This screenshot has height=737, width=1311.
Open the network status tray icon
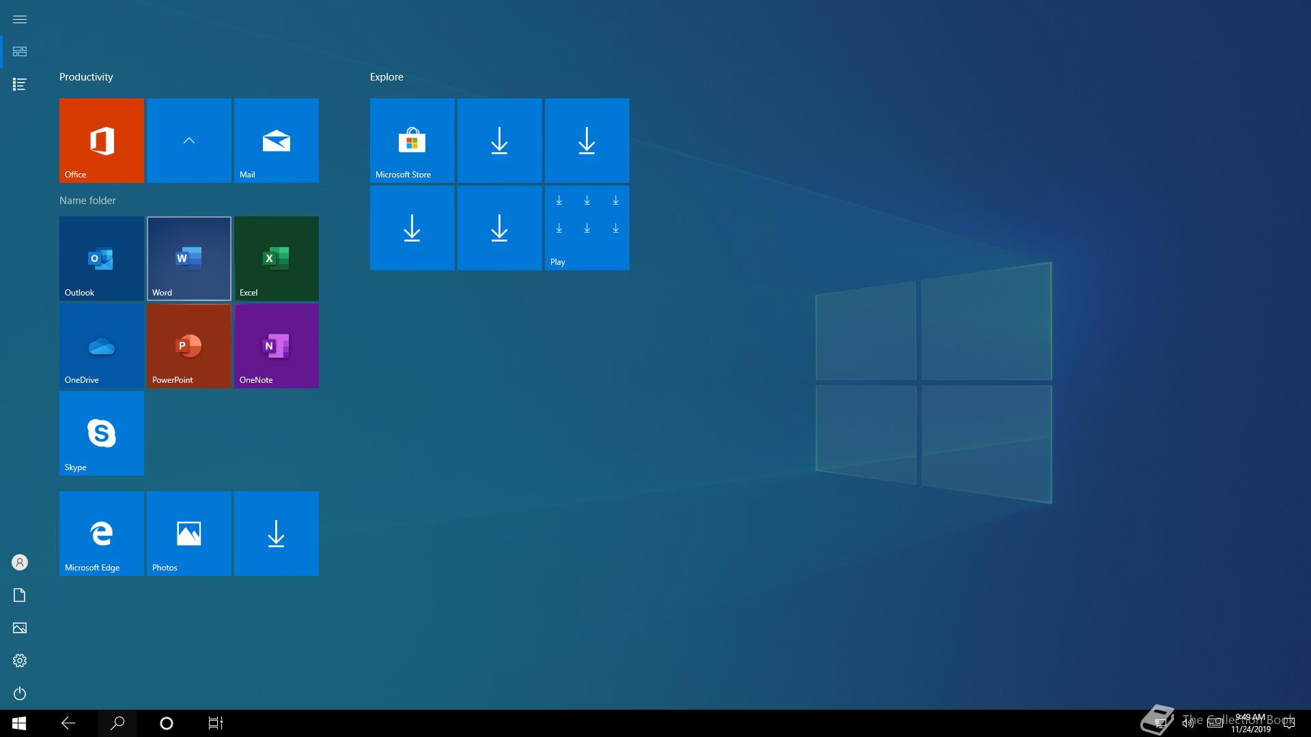click(1160, 723)
